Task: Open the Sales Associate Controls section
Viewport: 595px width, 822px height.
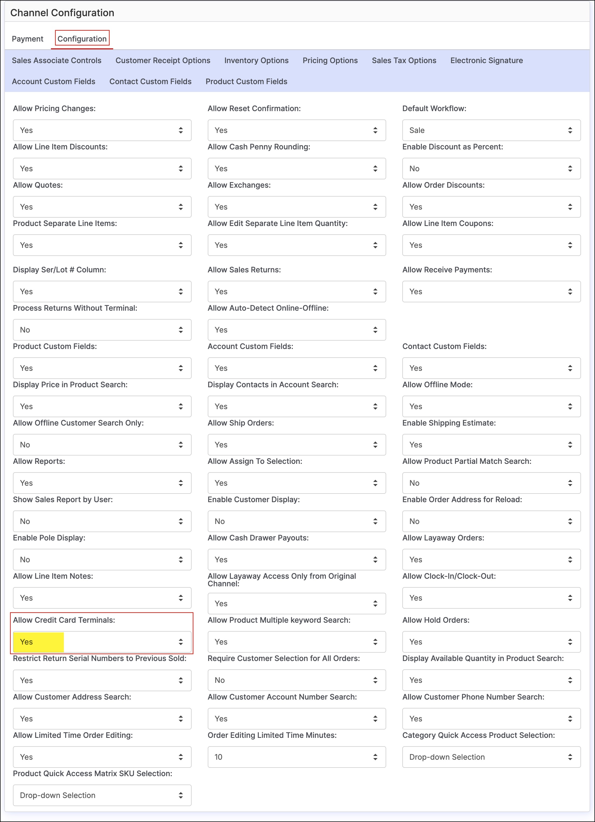Action: (57, 60)
